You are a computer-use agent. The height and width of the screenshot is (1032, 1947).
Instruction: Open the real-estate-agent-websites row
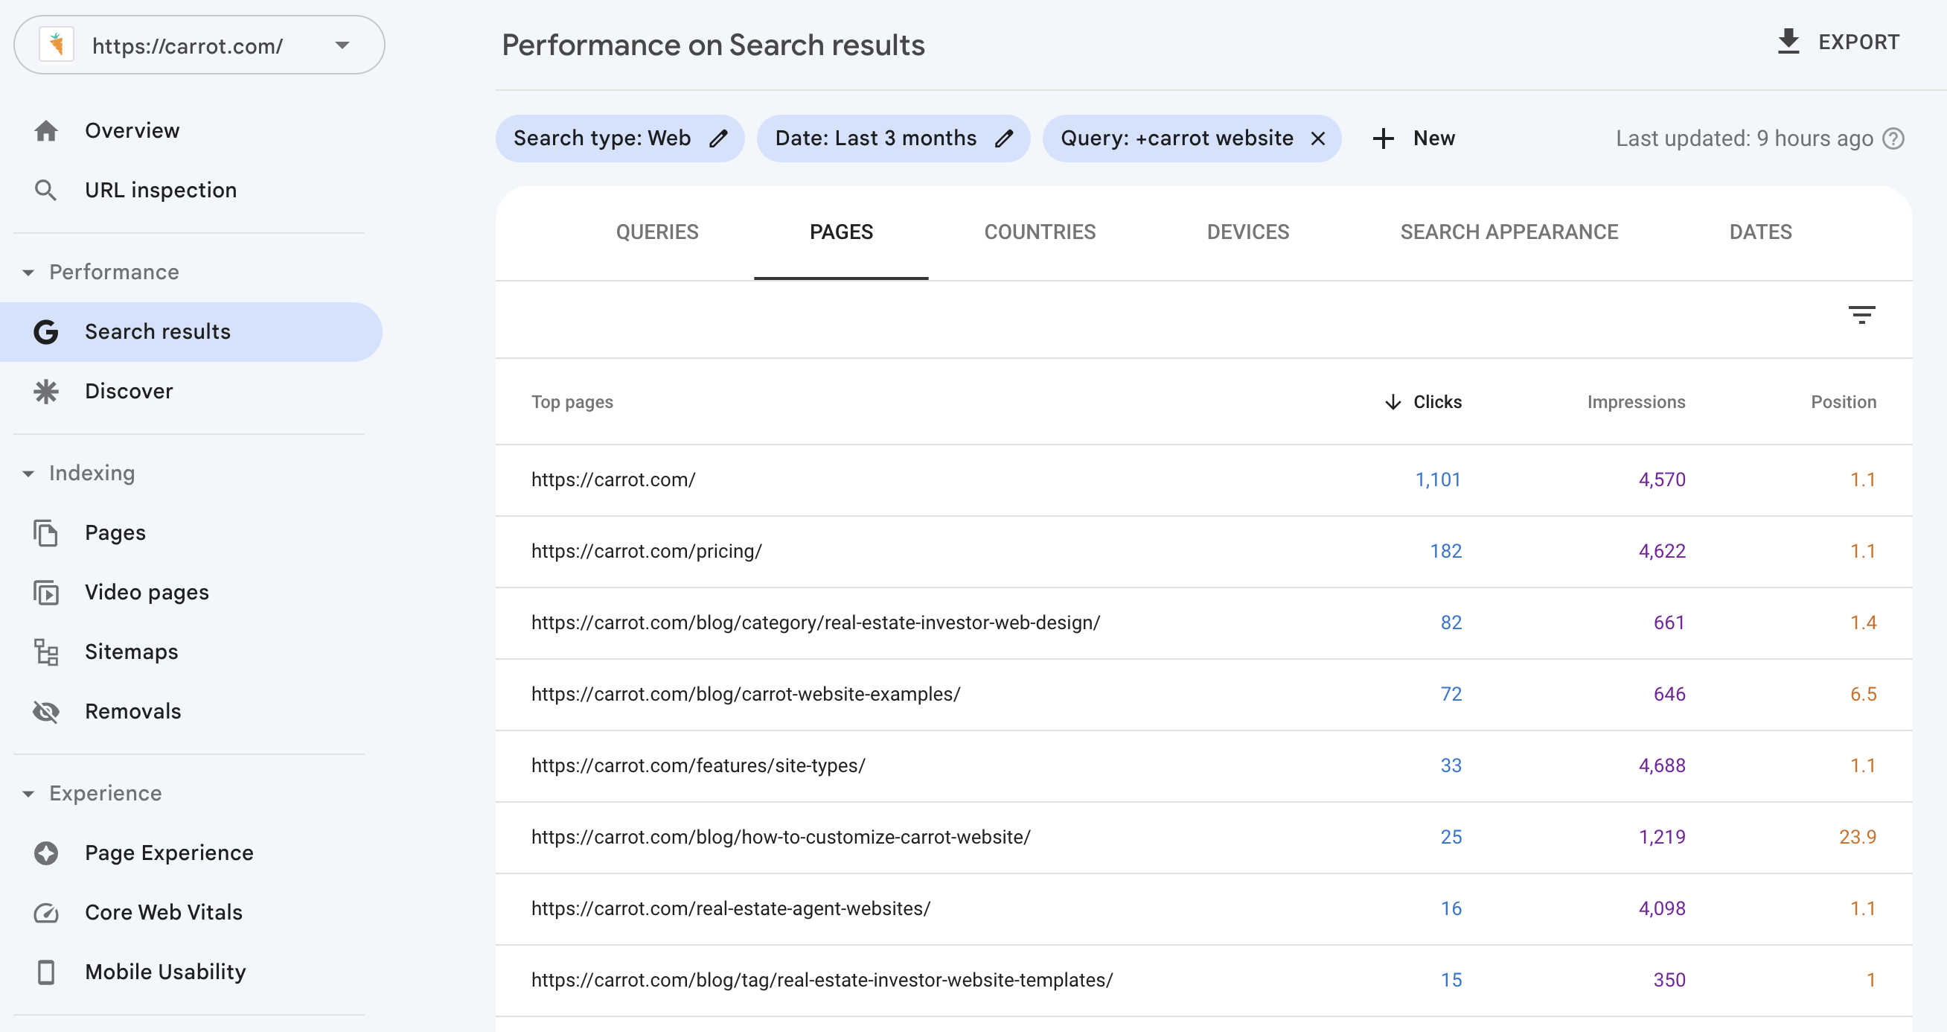coord(1204,908)
